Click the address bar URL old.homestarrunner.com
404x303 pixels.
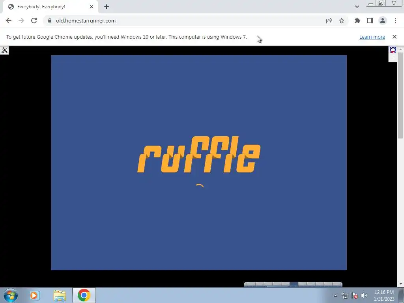[86, 21]
